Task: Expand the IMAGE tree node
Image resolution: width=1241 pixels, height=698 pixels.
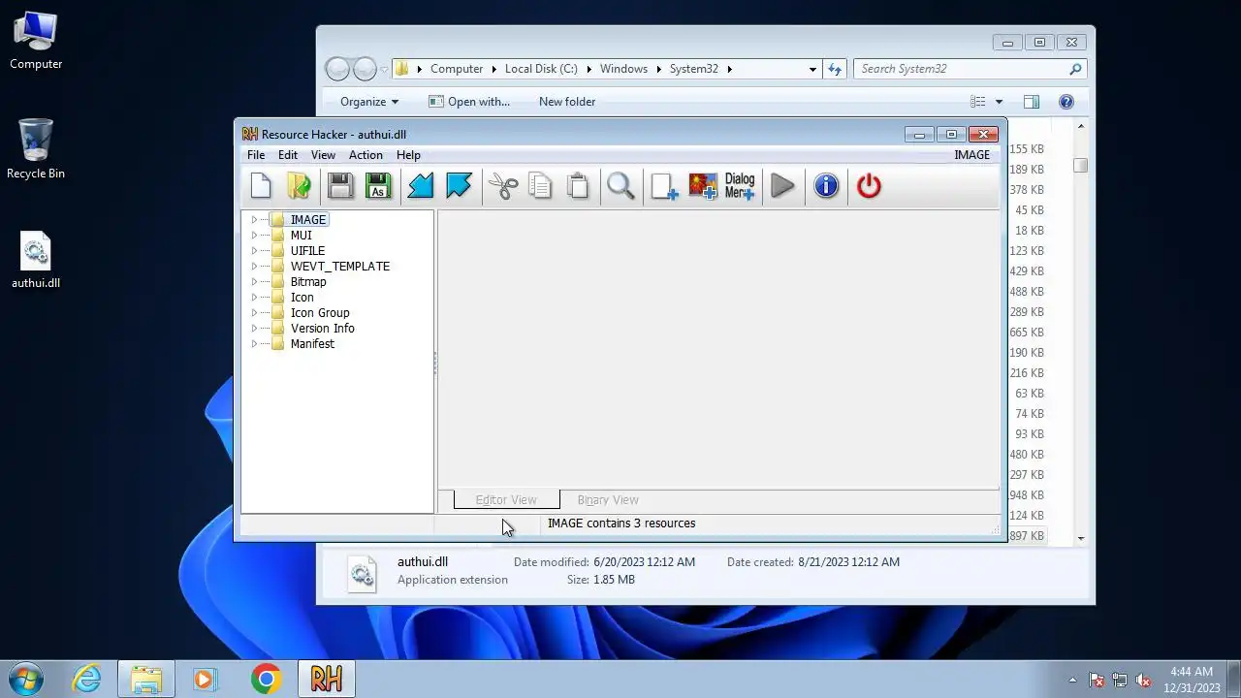Action: click(254, 220)
